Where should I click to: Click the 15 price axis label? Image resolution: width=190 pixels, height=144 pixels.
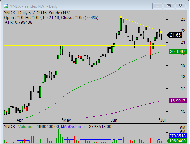coord(183,111)
